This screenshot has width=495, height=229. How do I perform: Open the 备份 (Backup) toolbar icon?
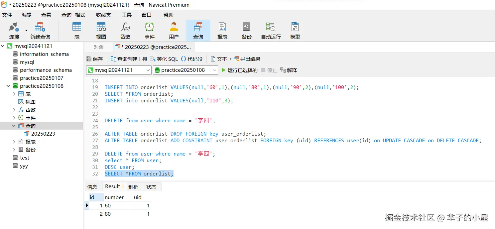(x=247, y=31)
